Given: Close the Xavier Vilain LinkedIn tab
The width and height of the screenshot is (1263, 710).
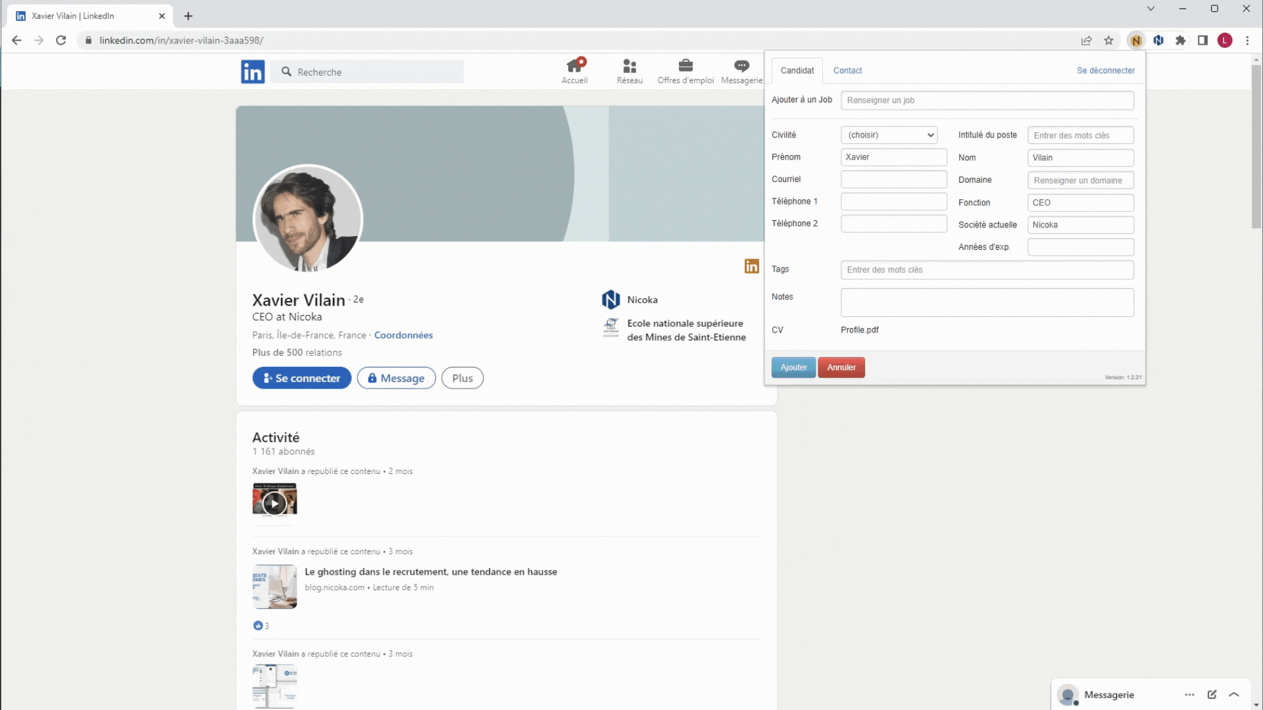Looking at the screenshot, I should coord(162,16).
